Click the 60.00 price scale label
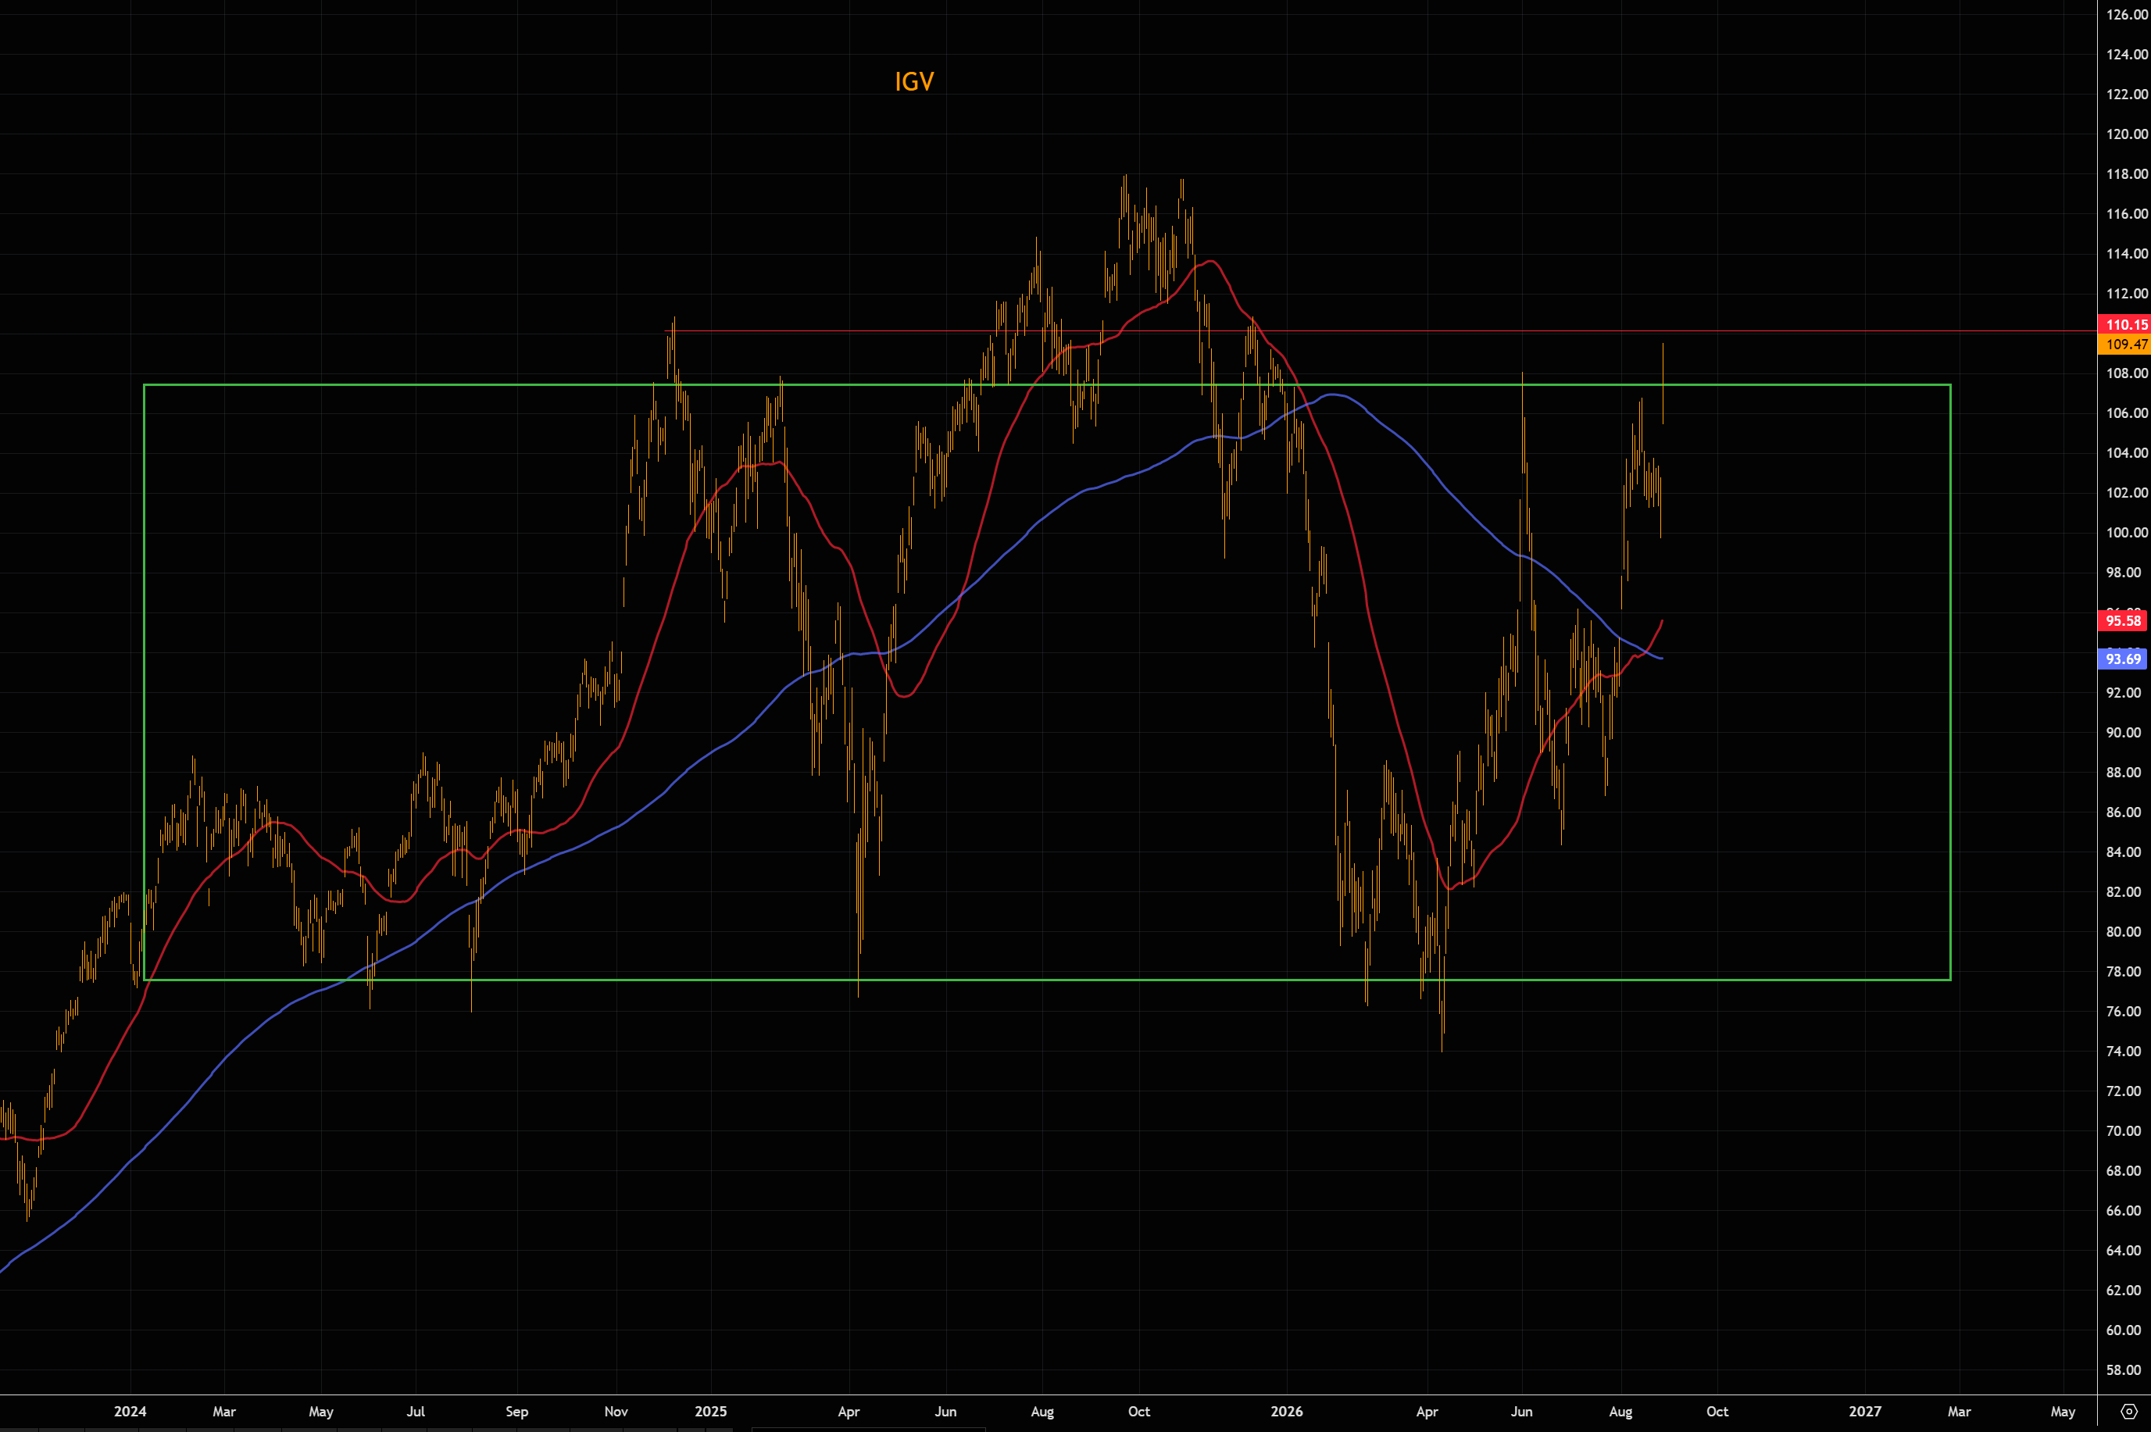Image resolution: width=2151 pixels, height=1432 pixels. [x=2124, y=1330]
